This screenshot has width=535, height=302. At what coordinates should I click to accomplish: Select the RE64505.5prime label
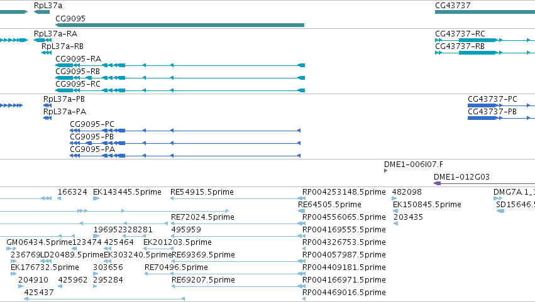click(329, 205)
